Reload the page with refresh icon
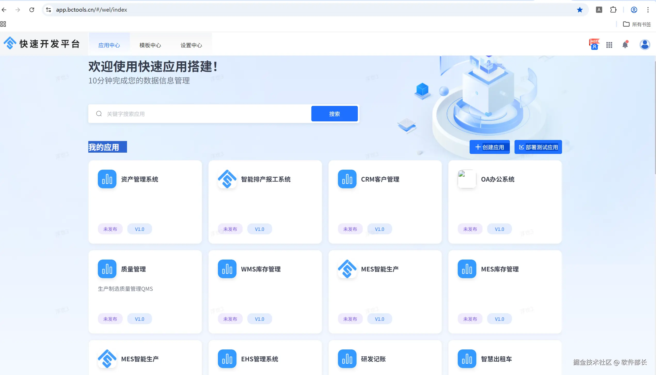Image resolution: width=656 pixels, height=375 pixels. 32,10
